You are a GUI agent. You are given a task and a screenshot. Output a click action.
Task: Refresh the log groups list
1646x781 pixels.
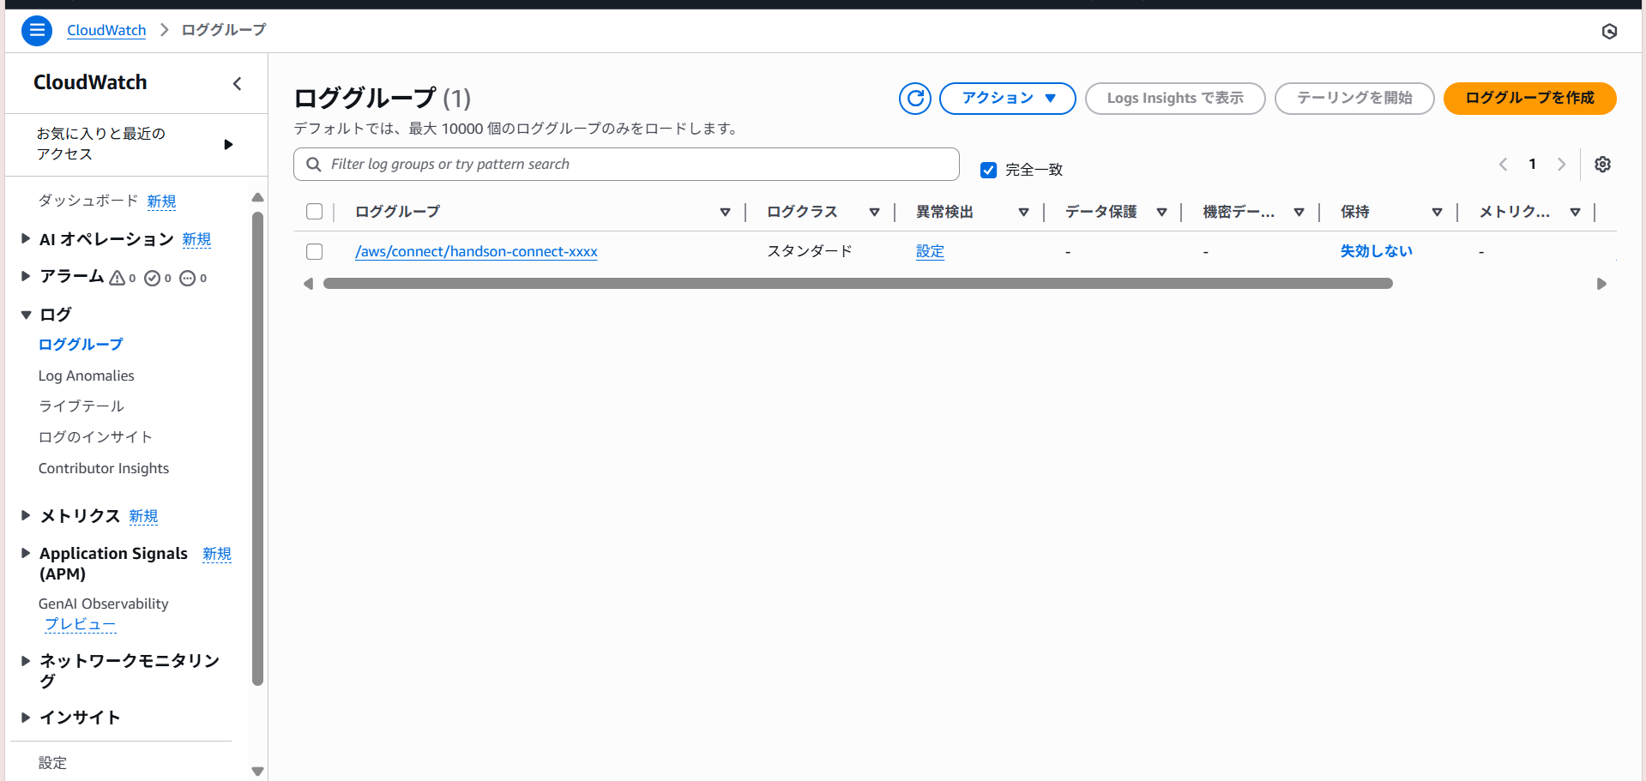915,98
